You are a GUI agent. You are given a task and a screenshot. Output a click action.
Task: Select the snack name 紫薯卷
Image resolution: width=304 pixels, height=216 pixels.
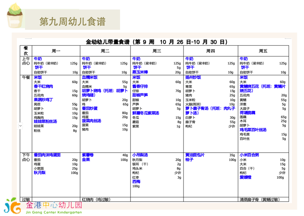pyautogui.click(x=88, y=155)
